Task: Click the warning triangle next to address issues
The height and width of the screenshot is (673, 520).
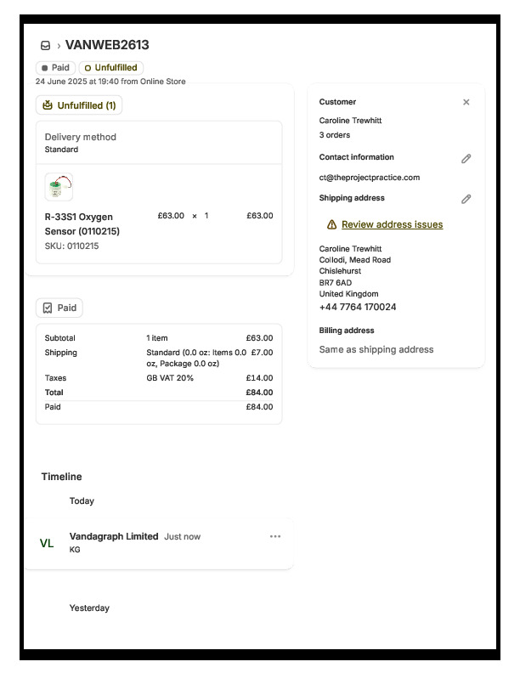Action: 331,225
